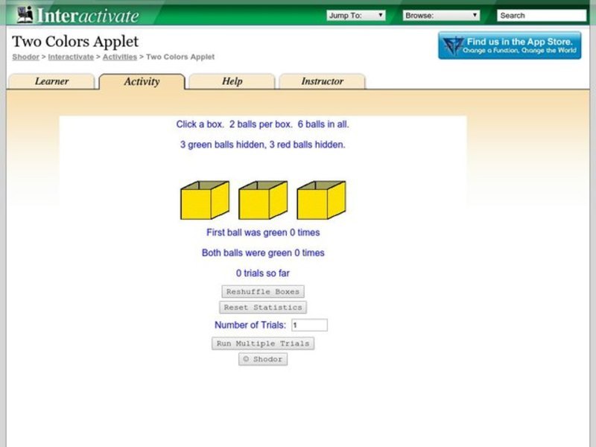Open the Jump To dropdown
596x447 pixels.
point(356,13)
